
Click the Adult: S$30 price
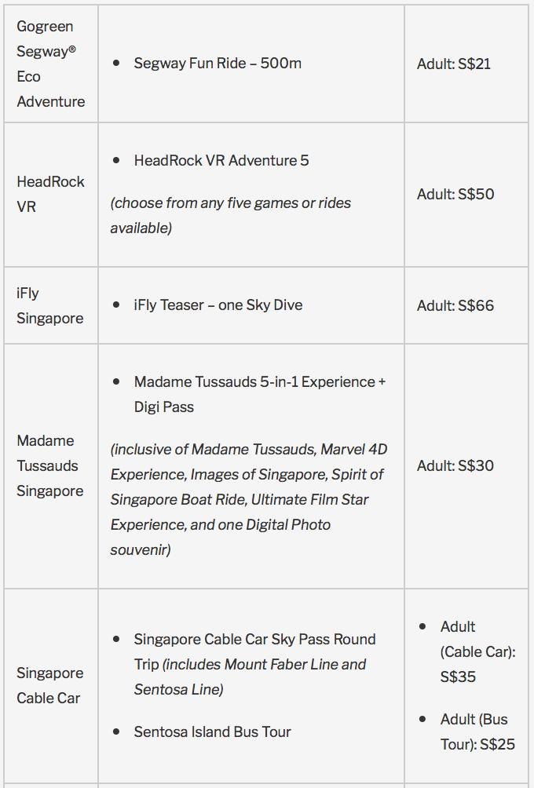click(455, 465)
